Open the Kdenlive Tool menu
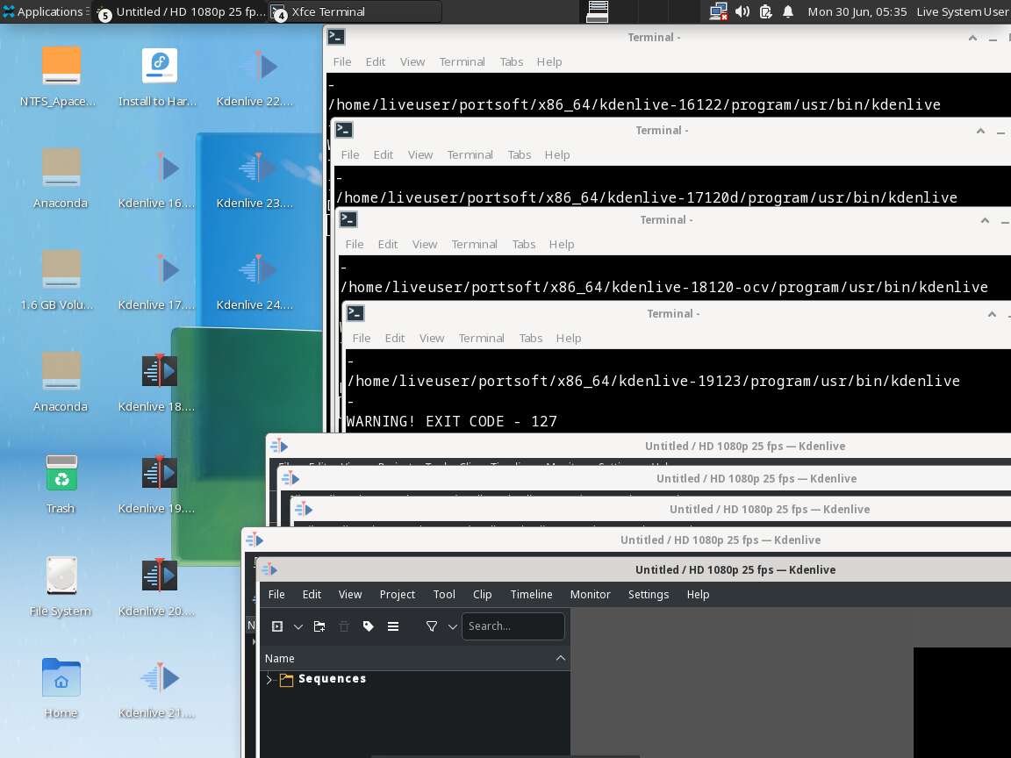The height and width of the screenshot is (758, 1011). coord(443,594)
